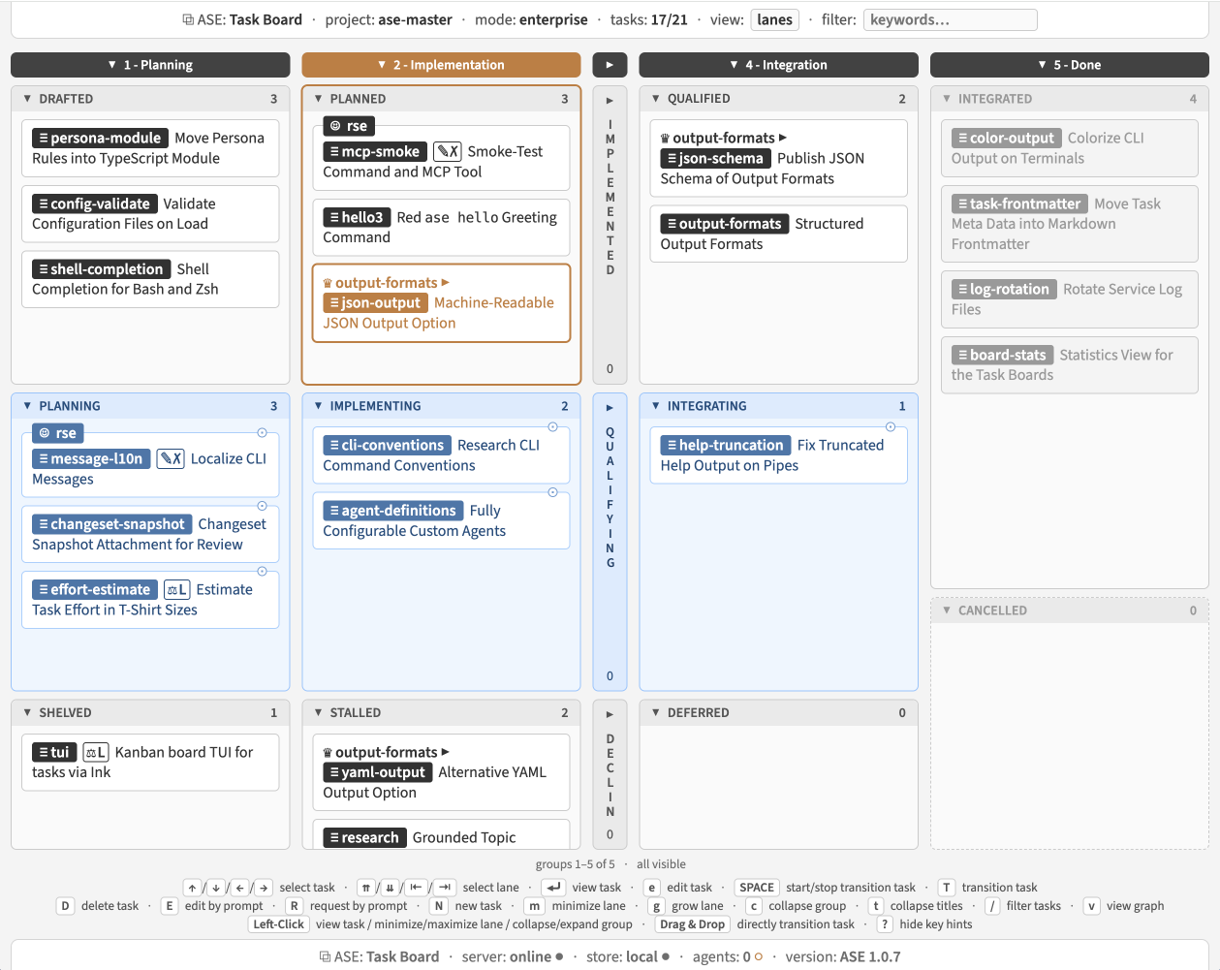Expand the minimized DECLINED lane
Screen dimensions: 1220x970
(x=610, y=714)
